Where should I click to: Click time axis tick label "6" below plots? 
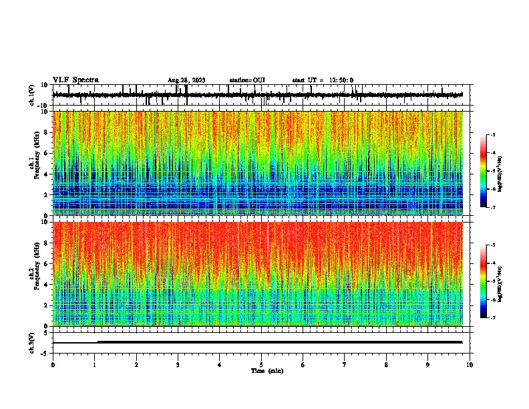click(303, 365)
